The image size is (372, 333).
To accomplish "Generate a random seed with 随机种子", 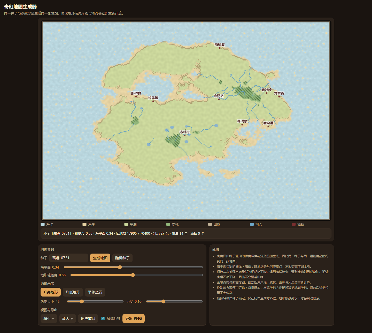I will 122,258.
